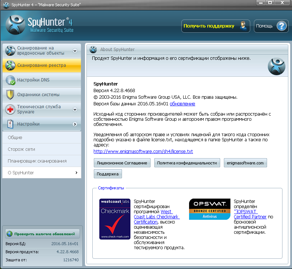The image size is (292, 269).
Task: Click the West Coast Labs Checkmark logo
Action: point(115,219)
